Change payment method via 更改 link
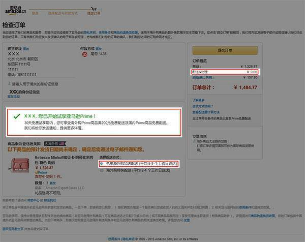The image size is (305, 242). 99,49
